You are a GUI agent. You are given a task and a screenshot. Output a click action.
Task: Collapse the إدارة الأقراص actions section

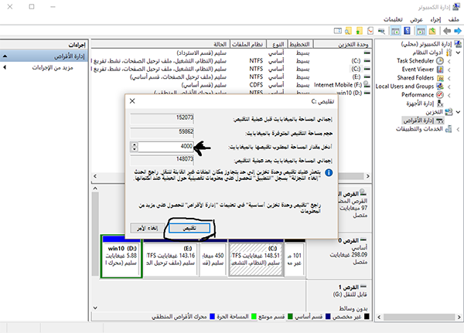[5, 56]
